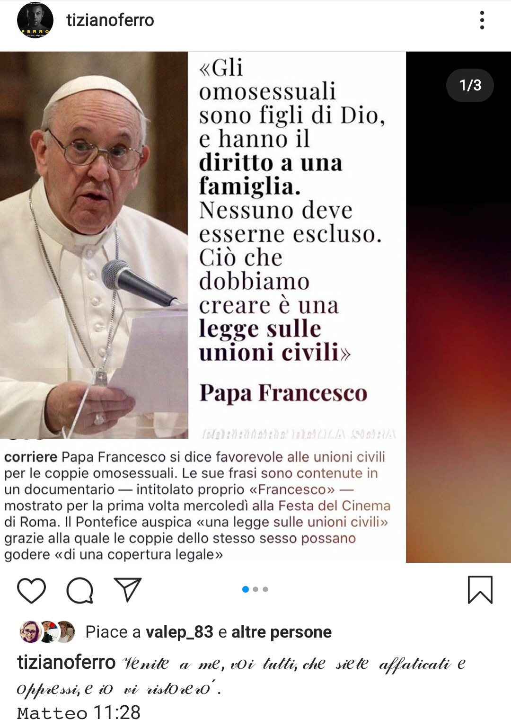The width and height of the screenshot is (511, 728).
Task: Open tizianoferro profile picture
Action: click(x=35, y=20)
